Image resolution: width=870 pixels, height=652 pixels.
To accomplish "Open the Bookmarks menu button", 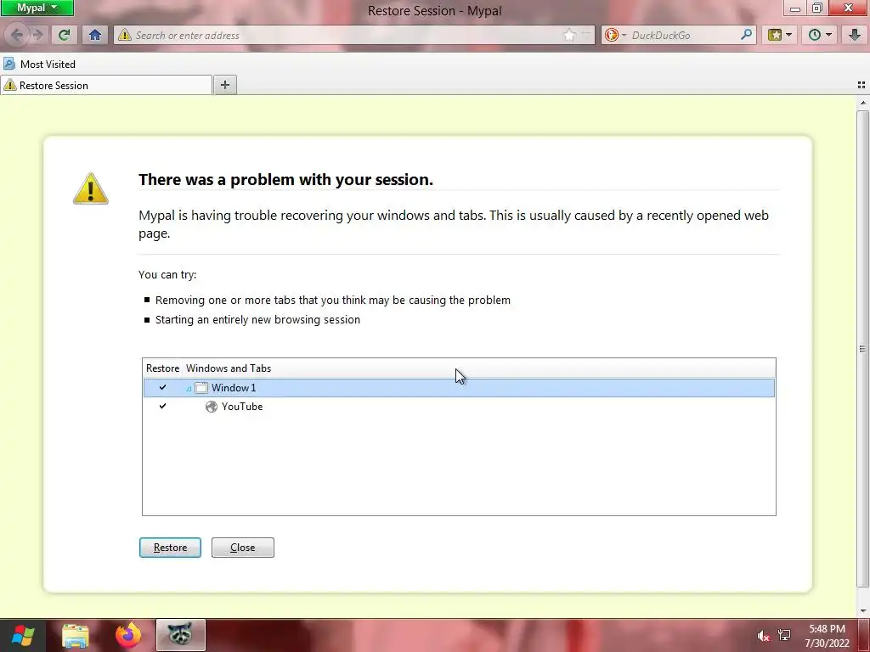I will pyautogui.click(x=780, y=35).
